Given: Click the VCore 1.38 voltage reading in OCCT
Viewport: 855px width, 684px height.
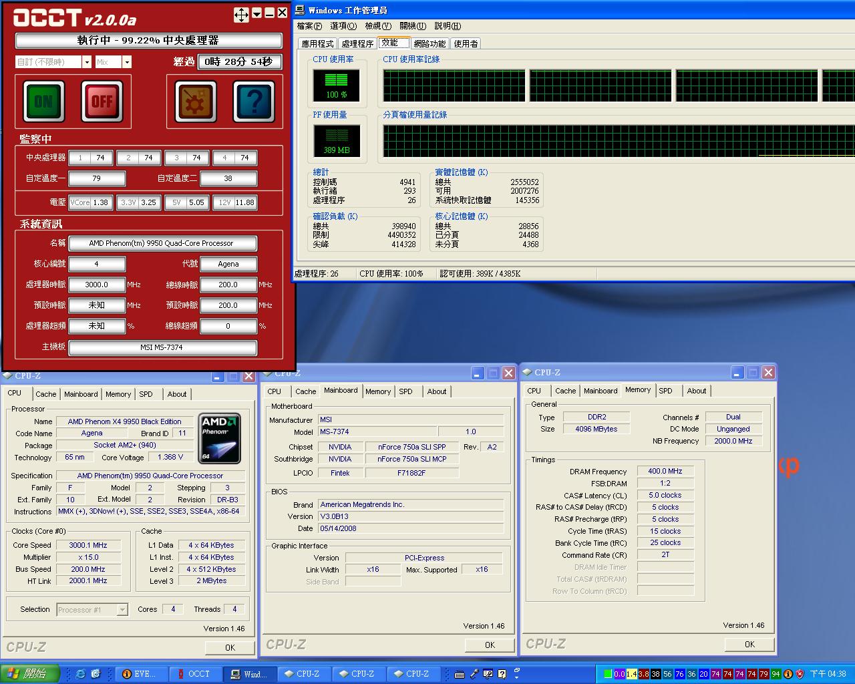Looking at the screenshot, I should (x=90, y=202).
